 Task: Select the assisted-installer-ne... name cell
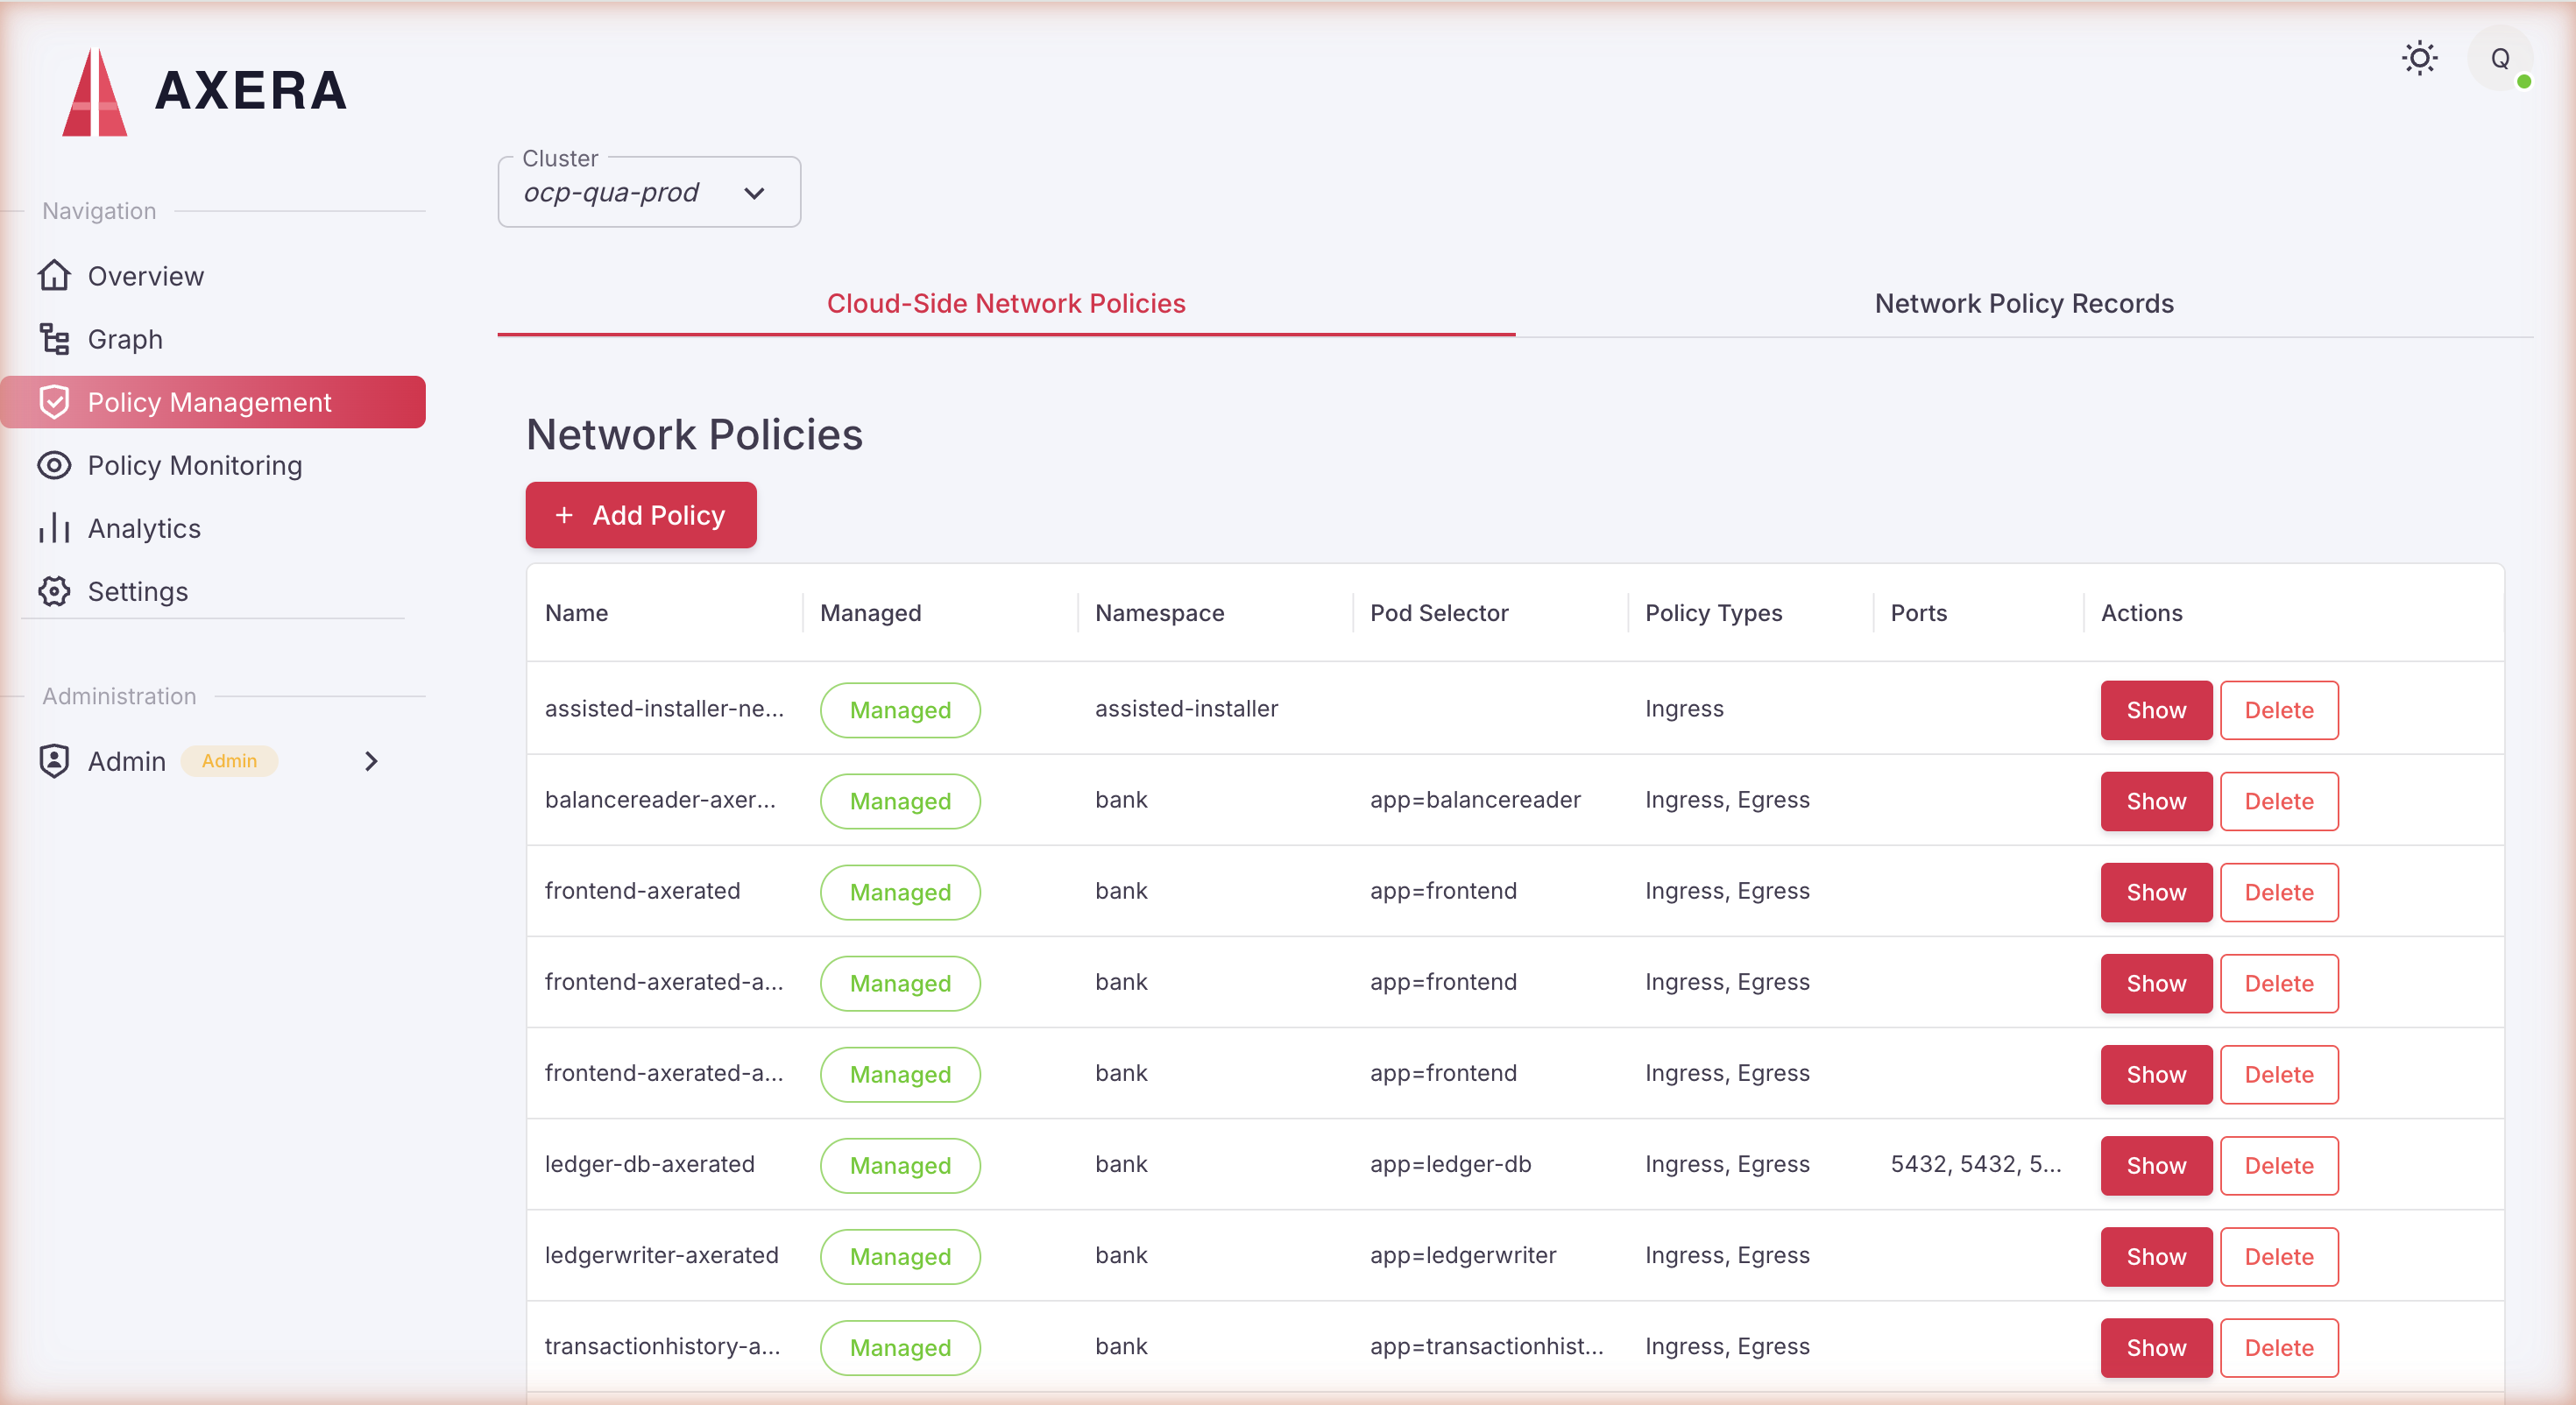pyautogui.click(x=664, y=708)
